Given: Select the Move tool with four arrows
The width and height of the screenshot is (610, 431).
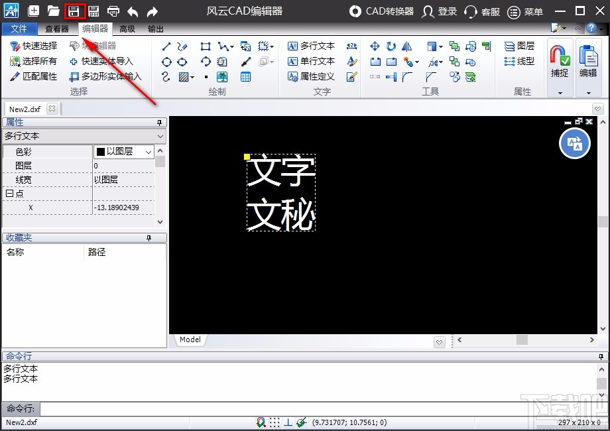Looking at the screenshot, I should point(375,46).
